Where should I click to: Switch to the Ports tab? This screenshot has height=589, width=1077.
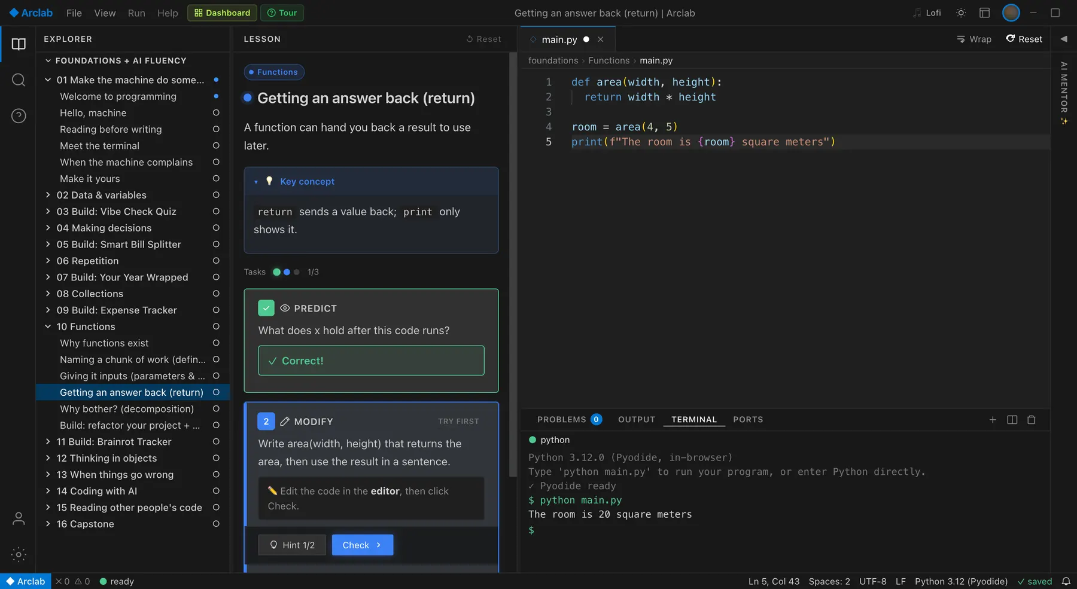pyautogui.click(x=748, y=420)
